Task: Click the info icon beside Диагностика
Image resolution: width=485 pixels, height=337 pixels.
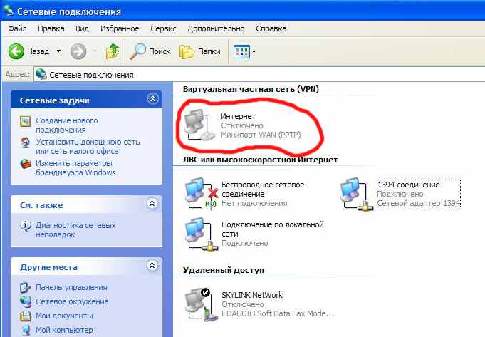Action: (26, 226)
